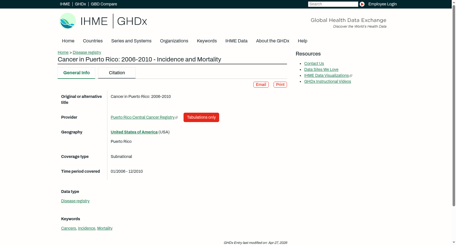The width and height of the screenshot is (456, 245).
Task: Open the United States of America link
Action: pos(134,132)
